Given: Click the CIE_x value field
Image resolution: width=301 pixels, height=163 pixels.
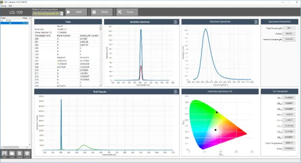Looking at the screenshot, I should click(x=289, y=98).
